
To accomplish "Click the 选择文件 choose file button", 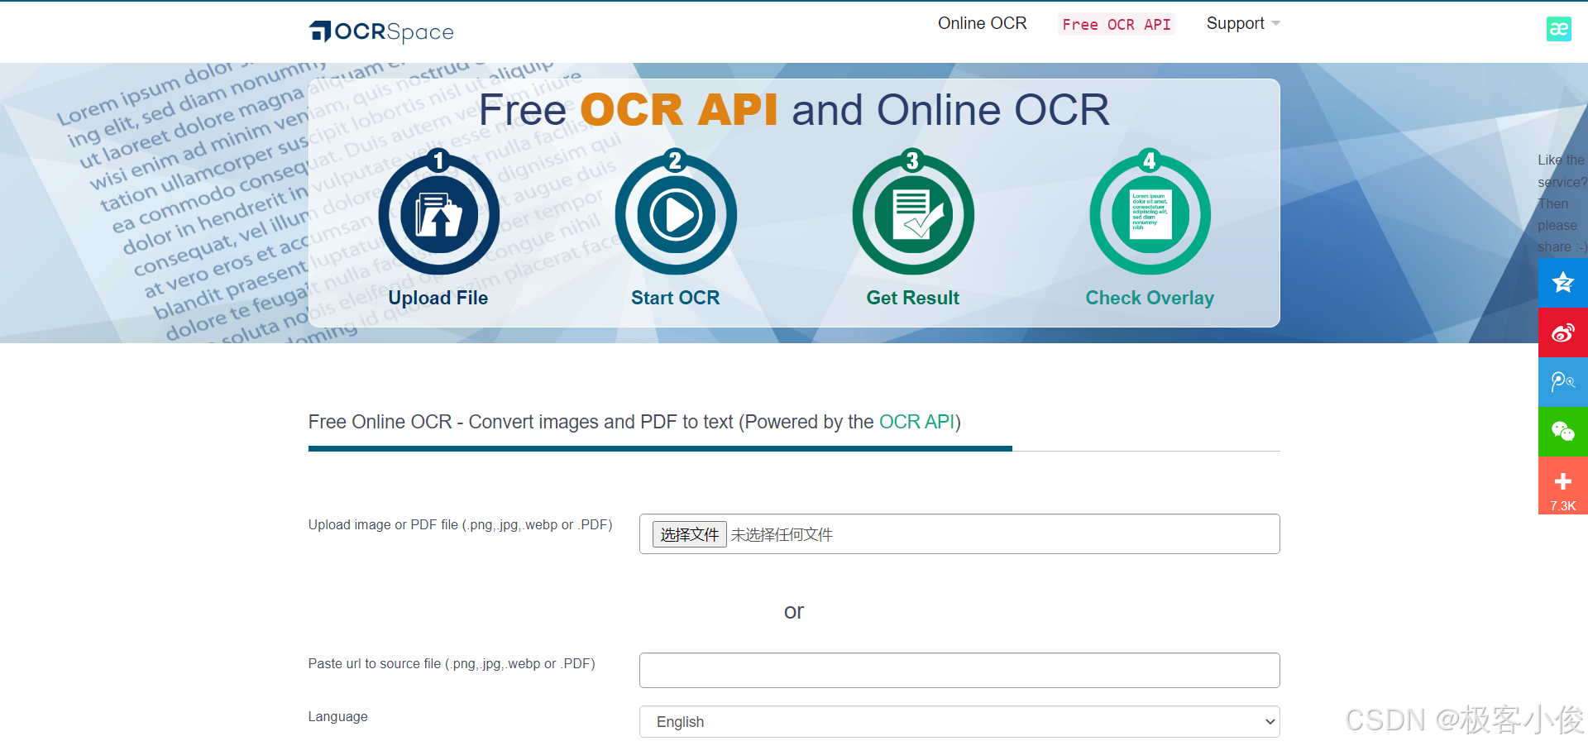I will [x=690, y=534].
